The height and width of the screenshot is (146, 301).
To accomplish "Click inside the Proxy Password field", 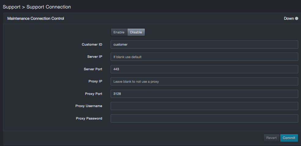I will click(x=204, y=118).
